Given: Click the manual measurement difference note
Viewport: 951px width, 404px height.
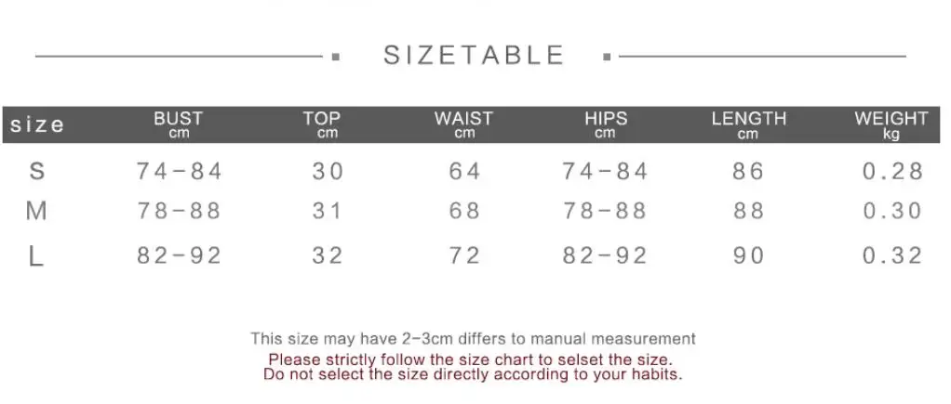Looking at the screenshot, I should (473, 338).
